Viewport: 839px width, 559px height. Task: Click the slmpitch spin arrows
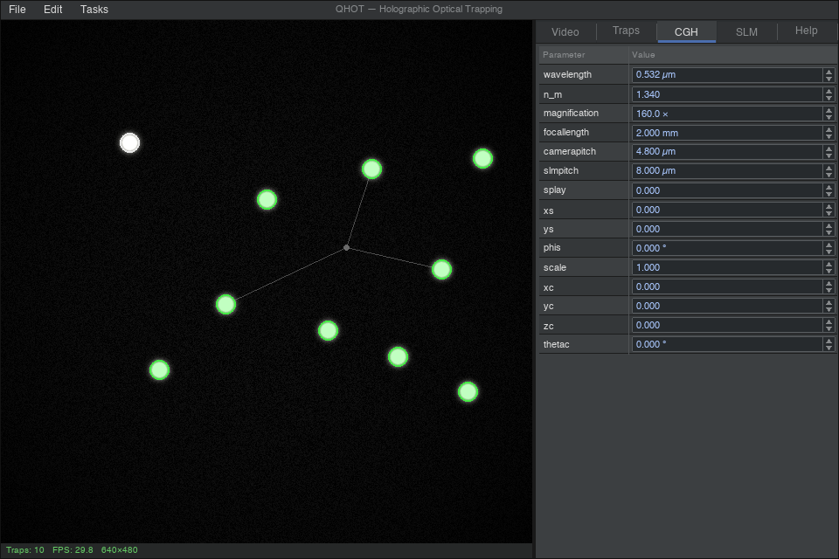pyautogui.click(x=829, y=171)
